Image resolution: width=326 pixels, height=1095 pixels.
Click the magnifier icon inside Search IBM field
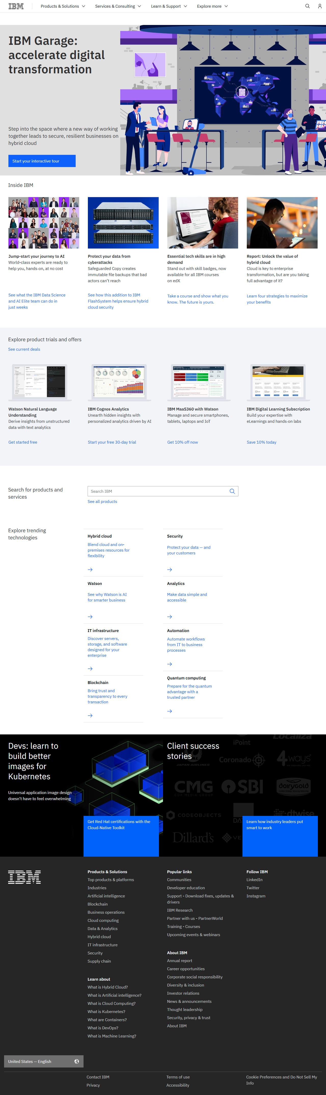click(232, 491)
